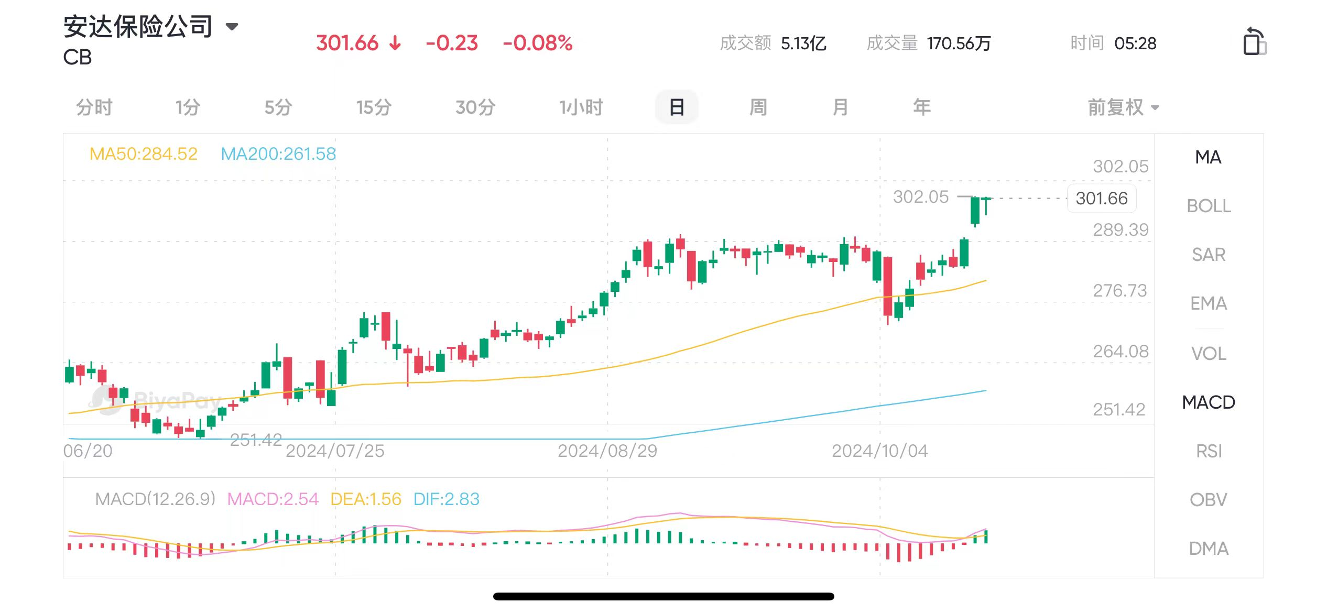Screen dimensions: 1327x613
Task: Switch to the 年 yearly tab
Action: [x=922, y=107]
